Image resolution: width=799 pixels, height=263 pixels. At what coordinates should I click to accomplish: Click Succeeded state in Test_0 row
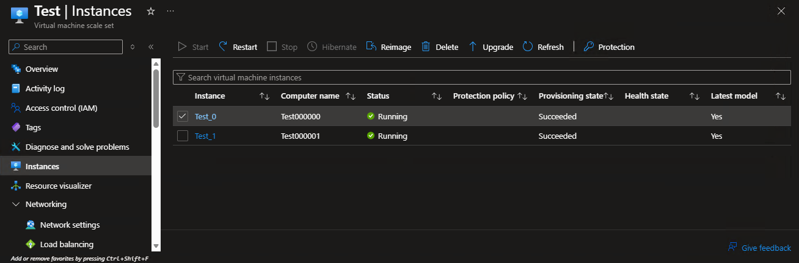click(558, 116)
